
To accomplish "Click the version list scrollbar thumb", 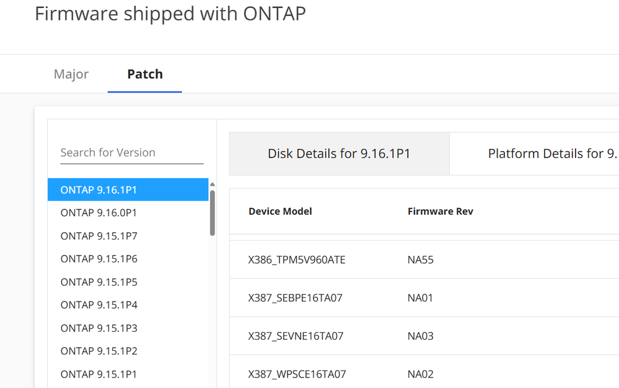I will point(213,212).
